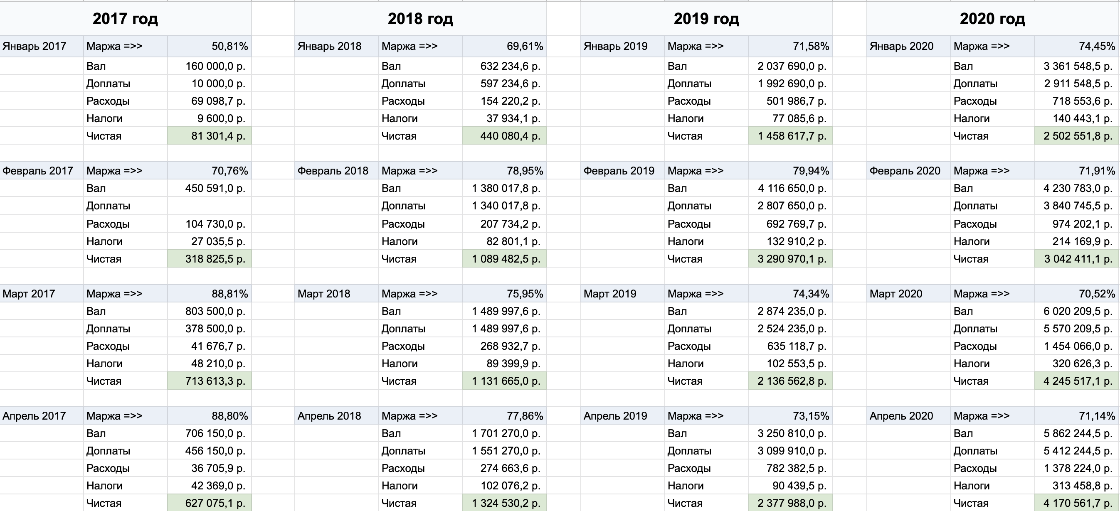Screen dimensions: 1120x511
Task: Select the Налоги value 320 626,3 р.
Action: click(x=1078, y=363)
